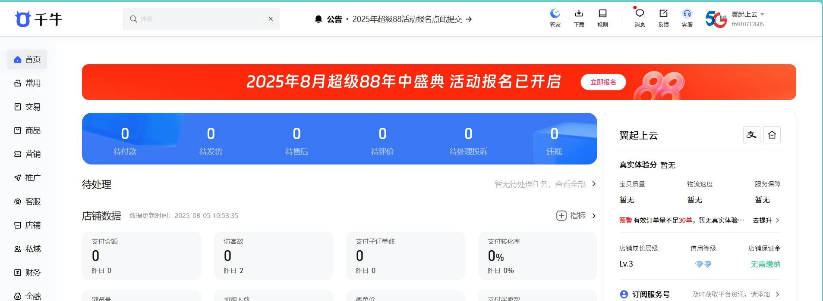Open 私域 in sidebar
The height and width of the screenshot is (301, 823).
coord(27,249)
